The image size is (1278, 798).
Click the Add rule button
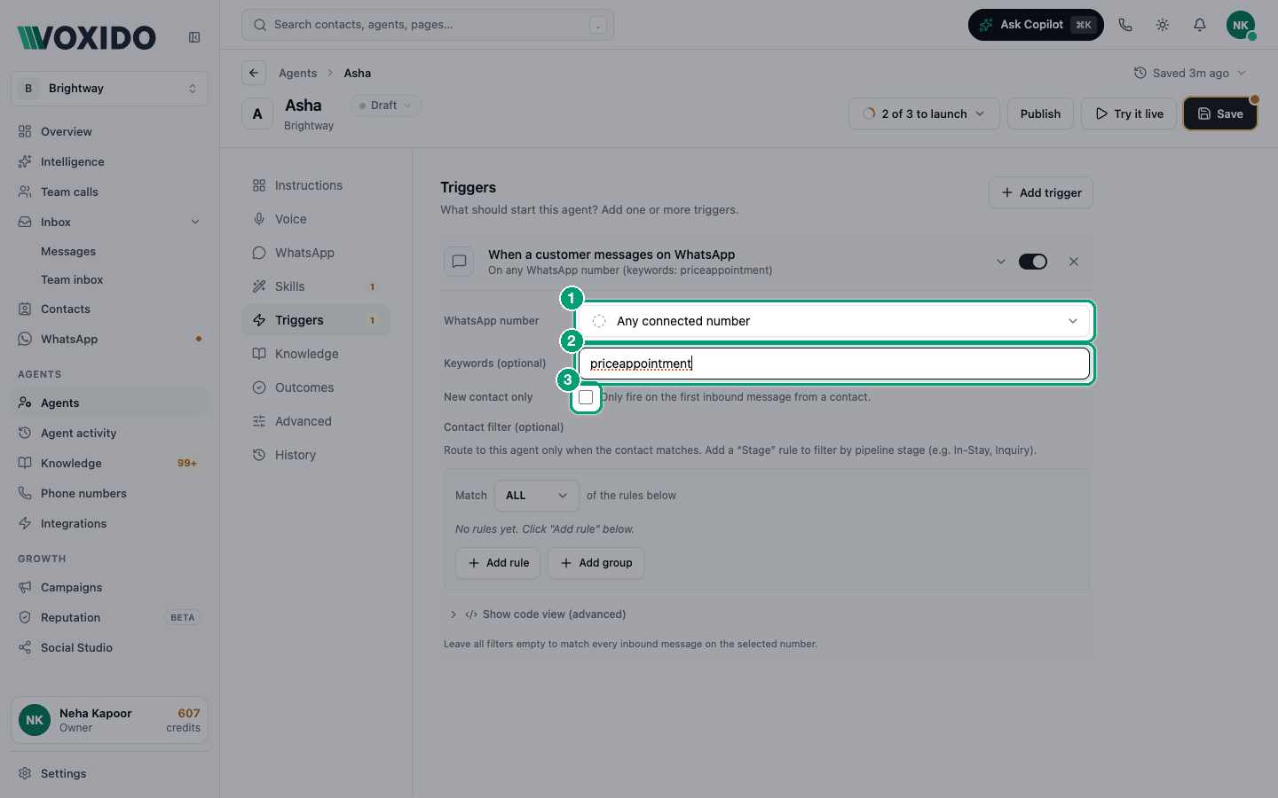pos(498,563)
